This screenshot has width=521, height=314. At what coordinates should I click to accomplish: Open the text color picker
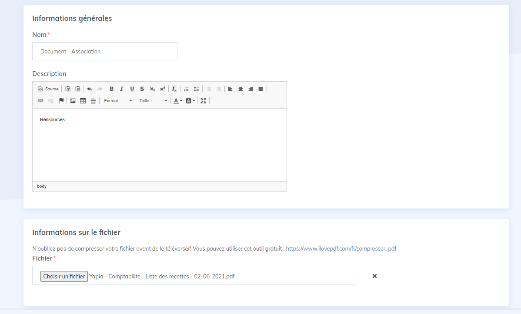click(x=176, y=100)
